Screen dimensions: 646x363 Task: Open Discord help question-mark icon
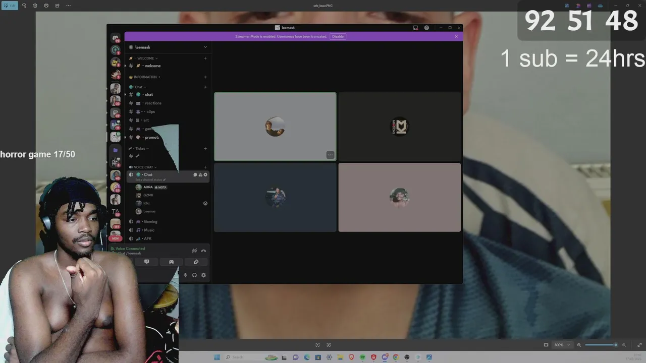(x=426, y=28)
